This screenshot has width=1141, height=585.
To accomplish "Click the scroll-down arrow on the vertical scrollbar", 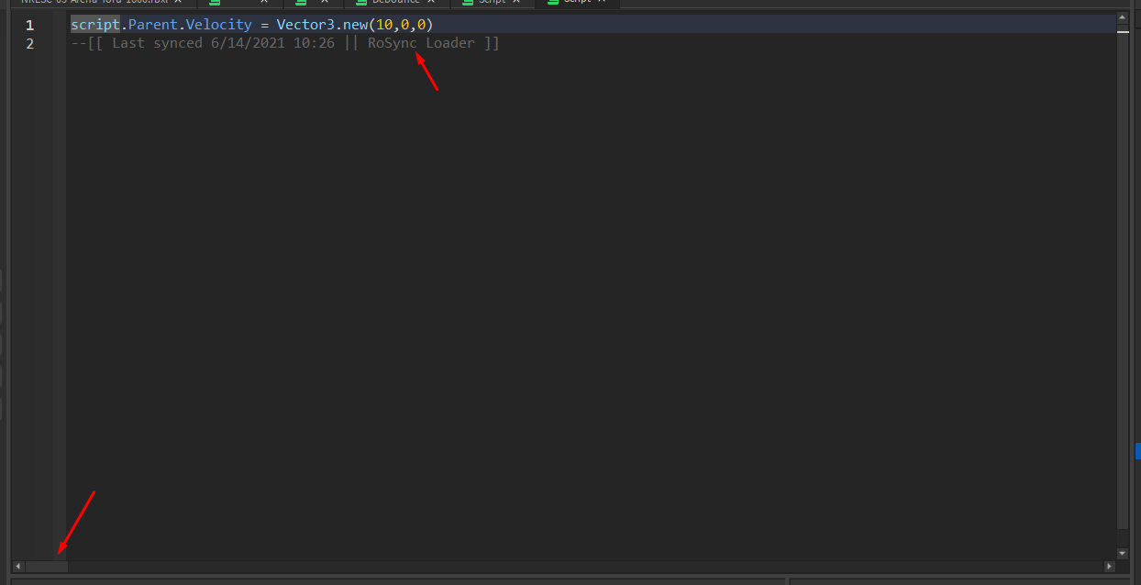I will [x=1123, y=553].
